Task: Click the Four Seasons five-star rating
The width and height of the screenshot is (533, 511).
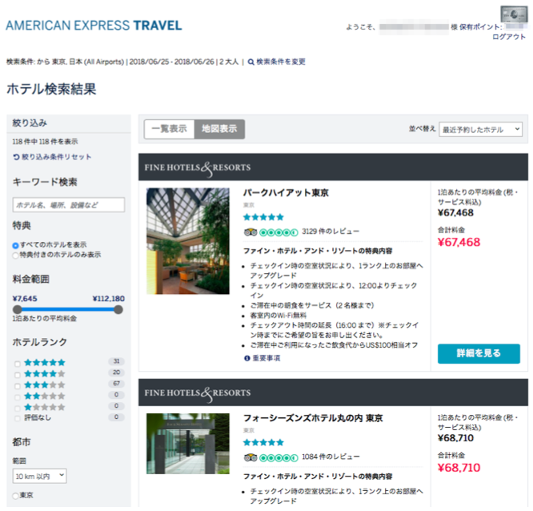Action: [263, 442]
